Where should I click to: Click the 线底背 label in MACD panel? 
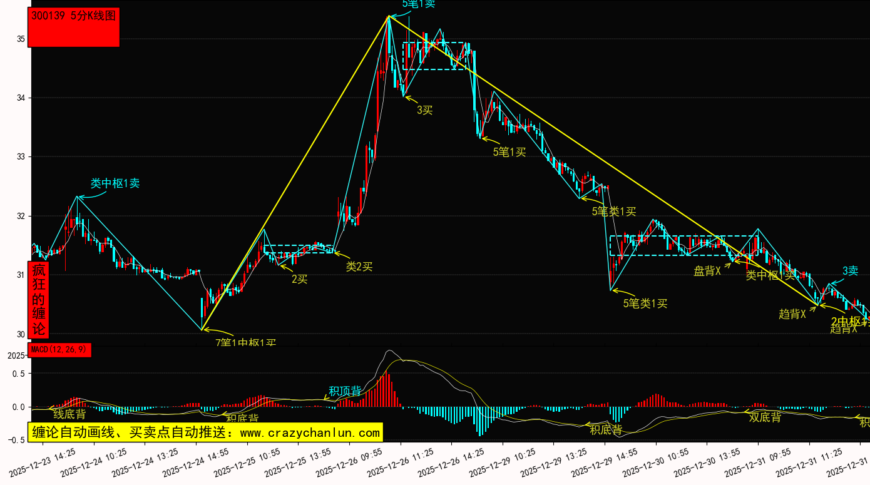(x=69, y=414)
